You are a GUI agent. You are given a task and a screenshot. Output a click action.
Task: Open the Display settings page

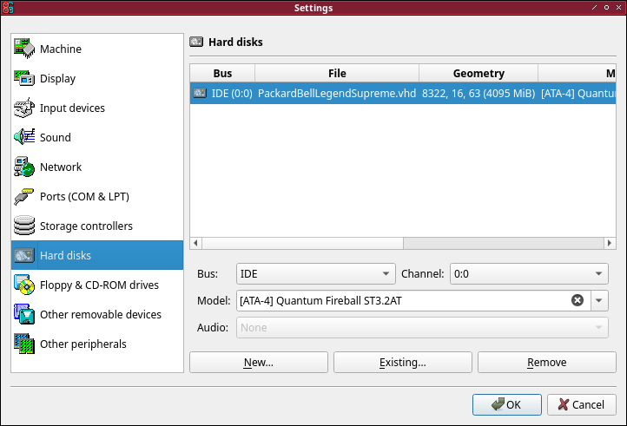pos(97,78)
